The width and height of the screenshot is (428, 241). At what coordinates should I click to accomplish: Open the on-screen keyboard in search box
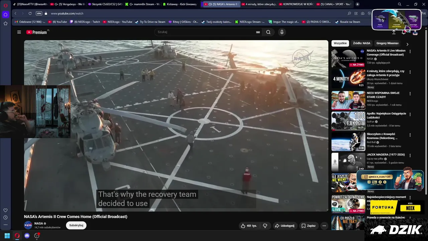tap(258, 32)
